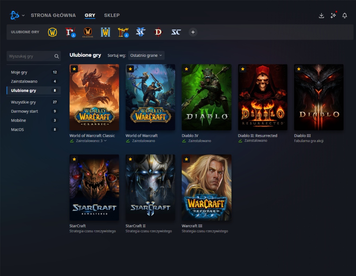Screen dimensions: 356x276
Task: Open the Ostatnio grane sort dropdown
Action: 146,55
